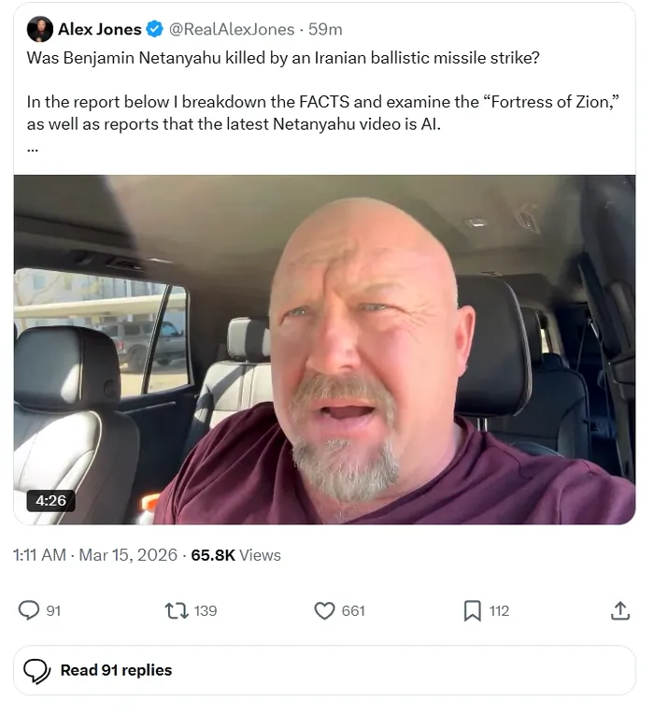
Task: Click Alex Jones profile avatar
Action: (40, 30)
